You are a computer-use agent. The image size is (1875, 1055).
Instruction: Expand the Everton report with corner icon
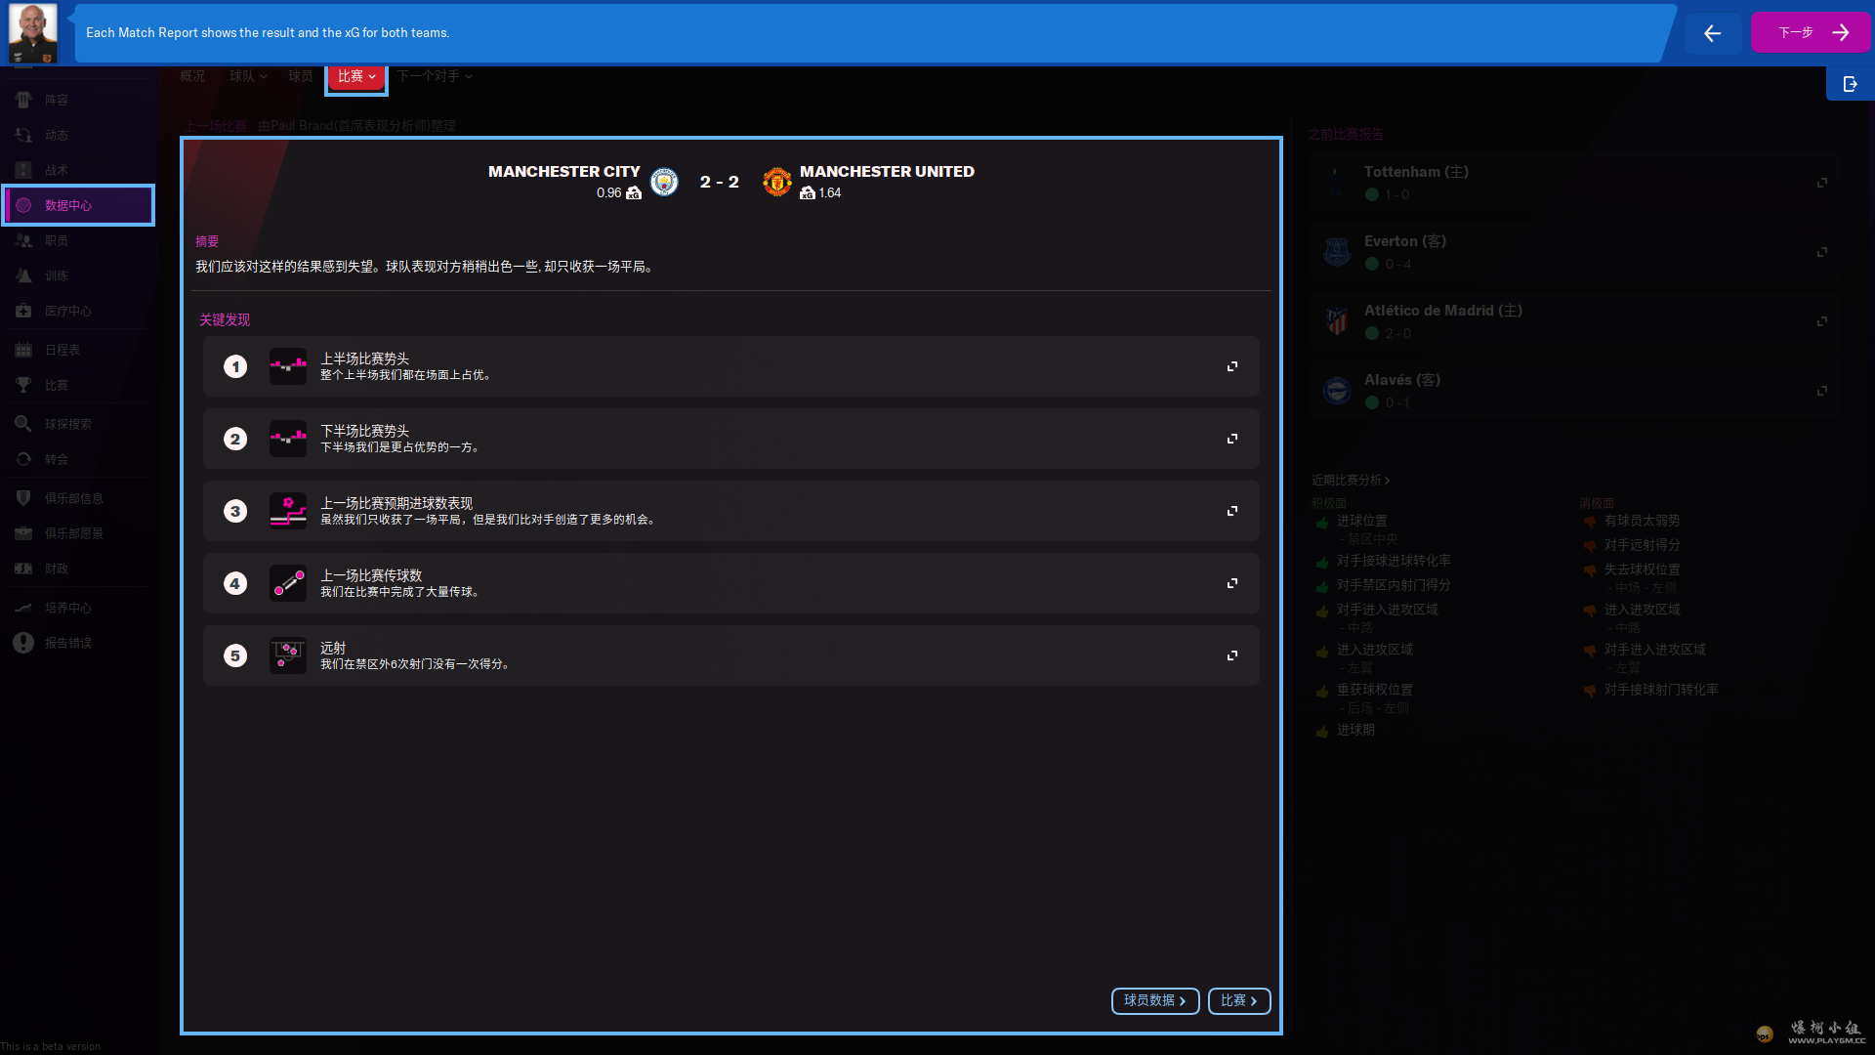(x=1822, y=252)
